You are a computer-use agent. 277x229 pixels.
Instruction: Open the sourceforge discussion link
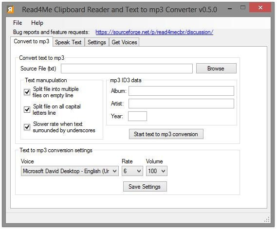coord(154,32)
